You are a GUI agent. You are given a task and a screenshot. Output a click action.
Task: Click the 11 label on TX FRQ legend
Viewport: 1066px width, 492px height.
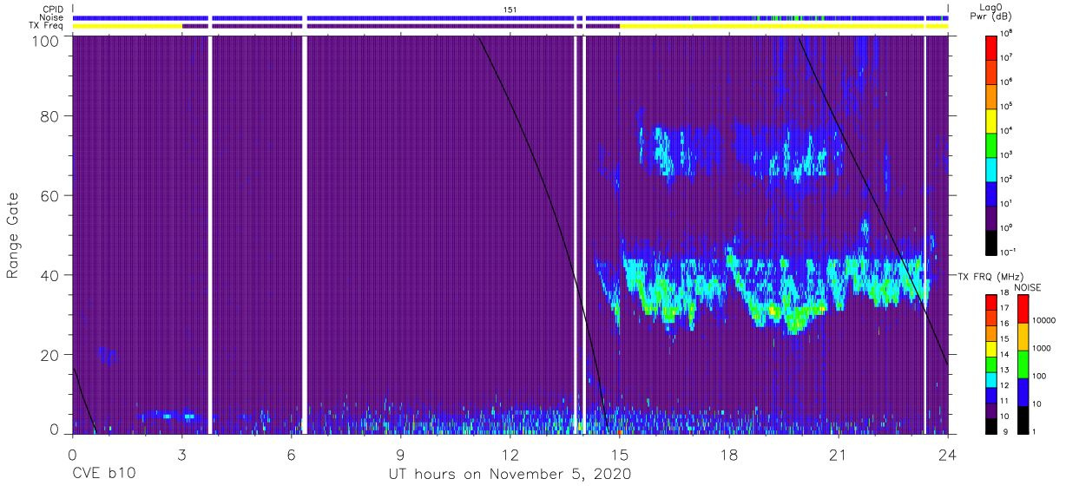pyautogui.click(x=1005, y=400)
